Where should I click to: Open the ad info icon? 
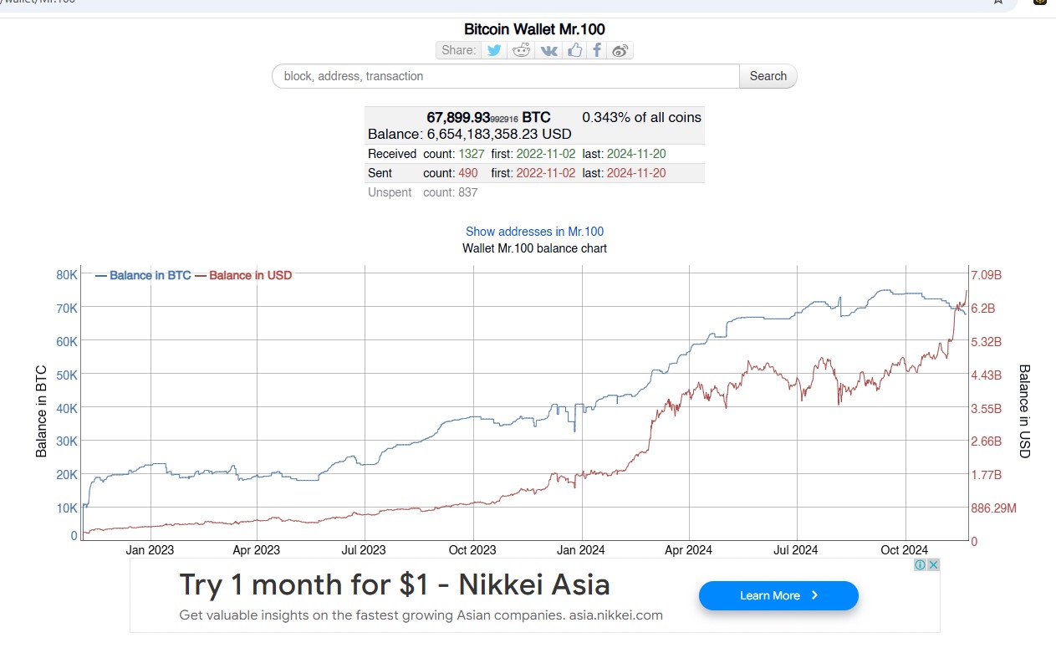920,565
